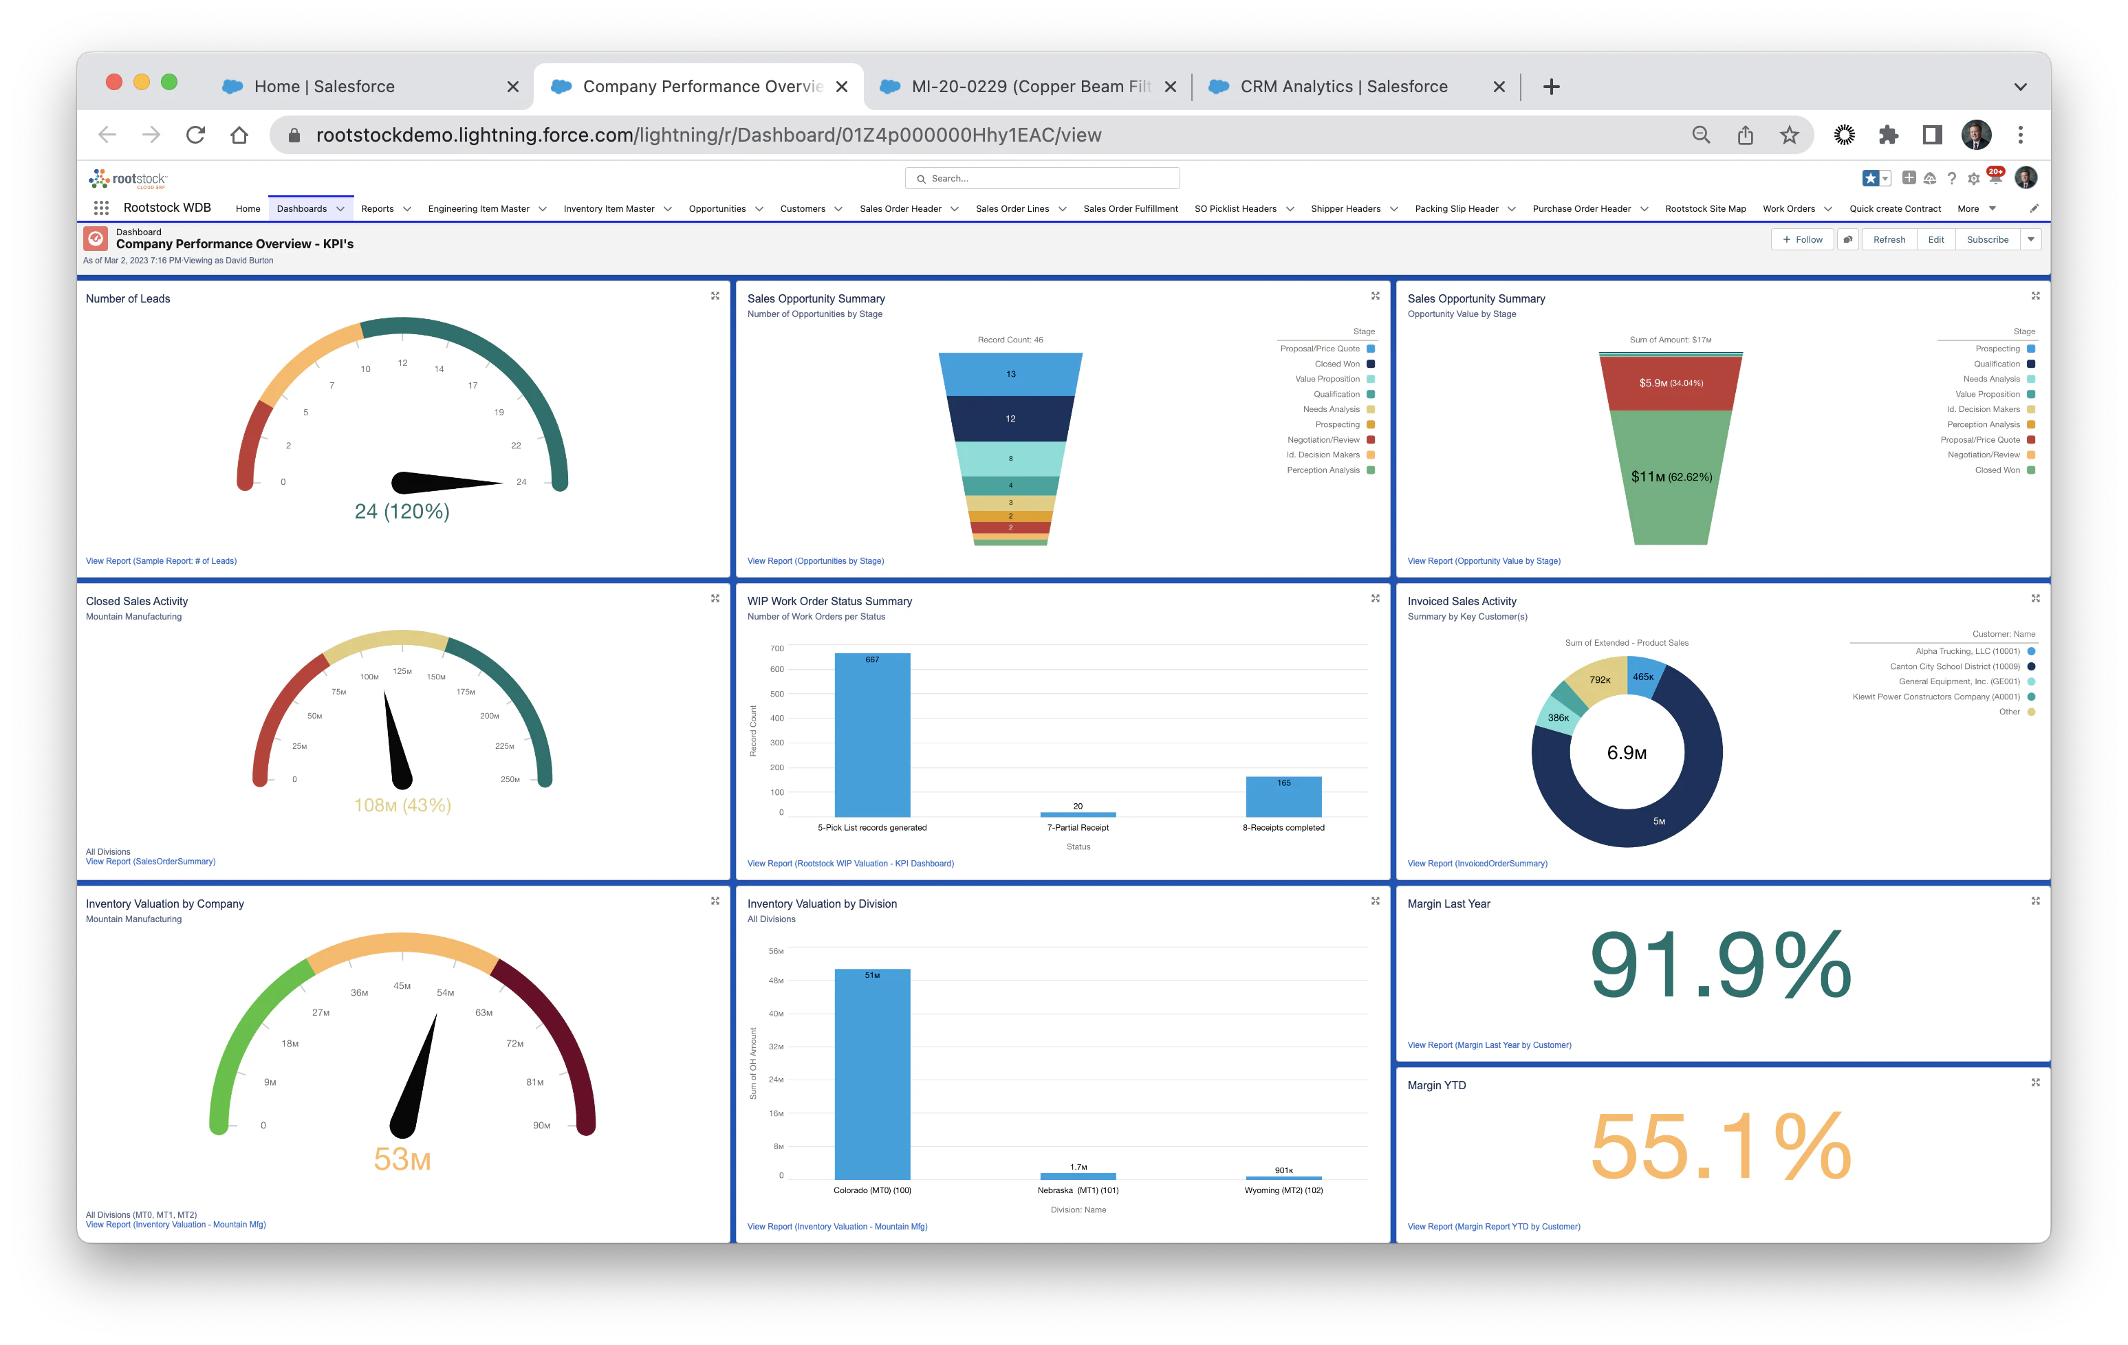
Task: Open the dashboard conversation icon beside Follow
Action: click(x=1848, y=239)
